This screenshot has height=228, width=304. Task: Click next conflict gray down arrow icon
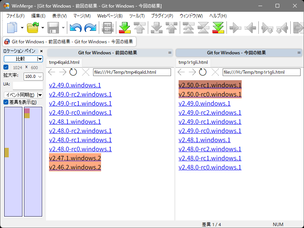click(x=157, y=28)
